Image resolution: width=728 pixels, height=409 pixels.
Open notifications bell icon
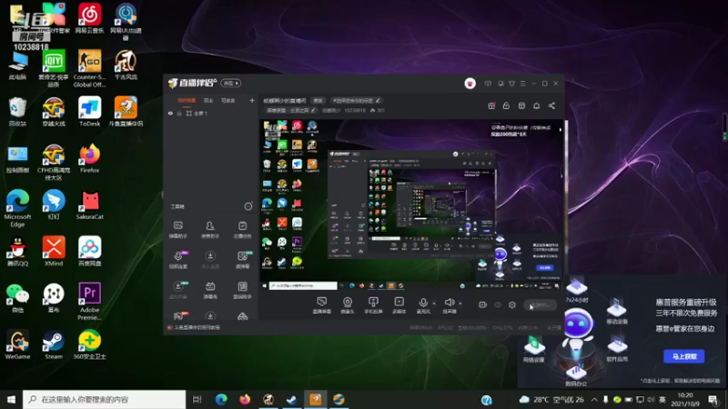click(536, 105)
